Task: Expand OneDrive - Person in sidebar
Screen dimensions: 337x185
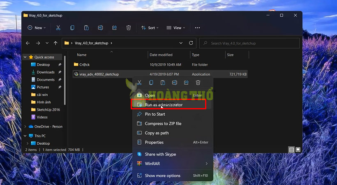Action: pyautogui.click(x=25, y=127)
